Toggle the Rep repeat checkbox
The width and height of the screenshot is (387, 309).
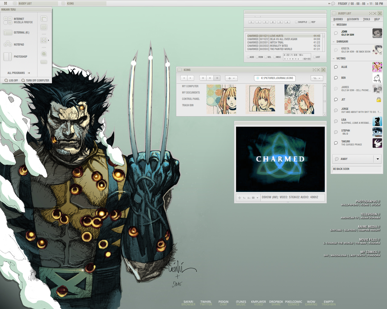(310, 22)
